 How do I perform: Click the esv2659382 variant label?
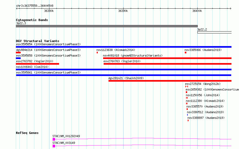coord(212,89)
